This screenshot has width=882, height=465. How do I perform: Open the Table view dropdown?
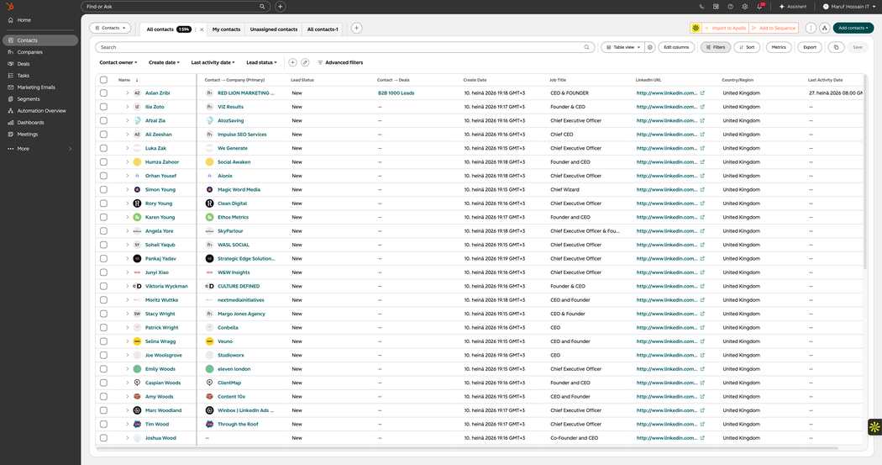[622, 47]
